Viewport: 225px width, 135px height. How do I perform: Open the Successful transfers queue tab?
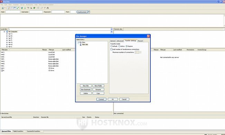(x=34, y=131)
